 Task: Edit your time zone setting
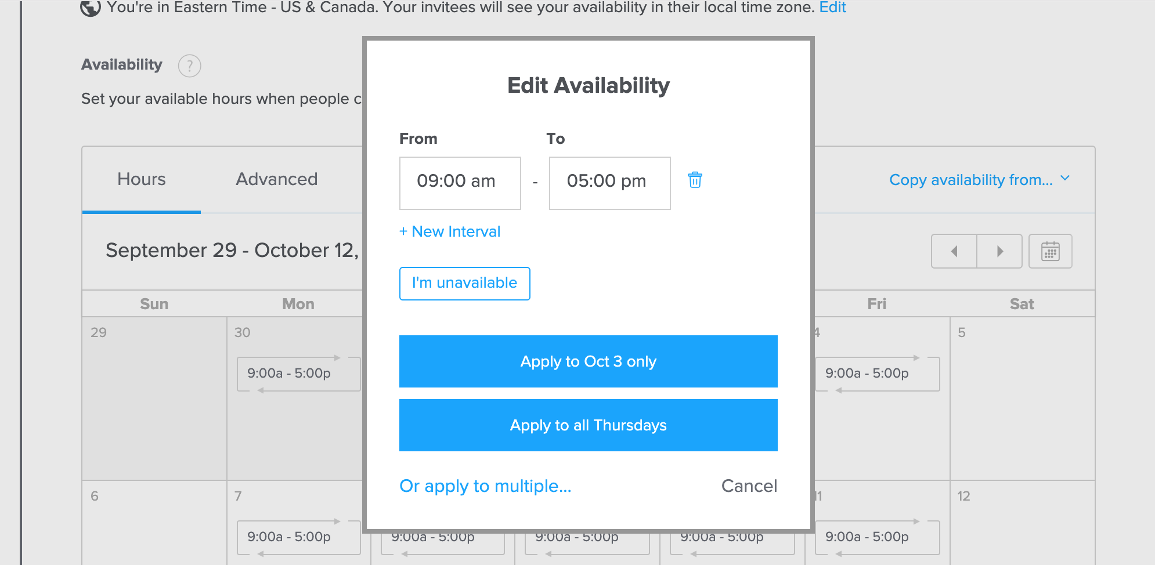[832, 8]
